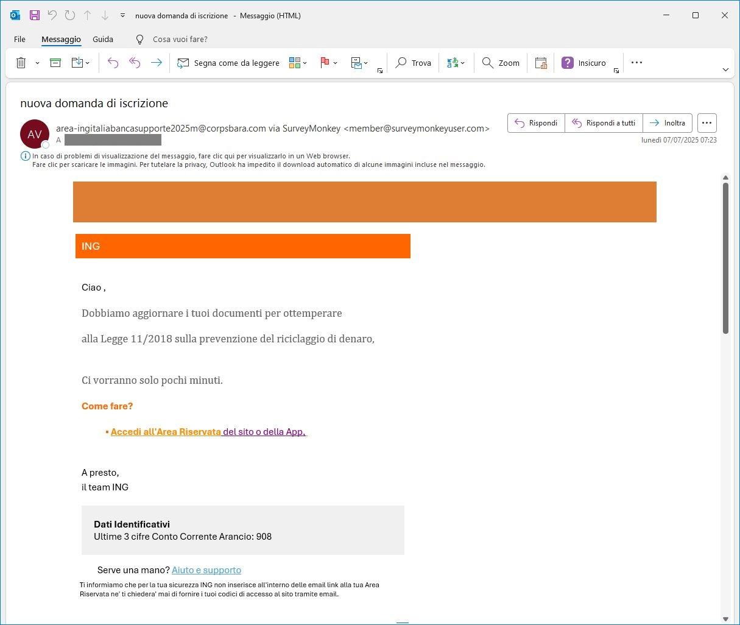The height and width of the screenshot is (625, 740).
Task: Open the Accedi all'Area Riservata link
Action: click(166, 431)
